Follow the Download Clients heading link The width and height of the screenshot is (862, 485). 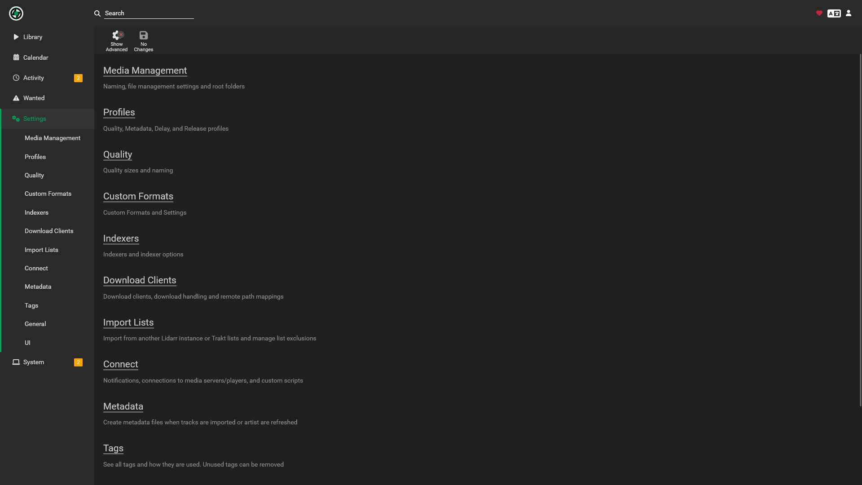point(140,280)
